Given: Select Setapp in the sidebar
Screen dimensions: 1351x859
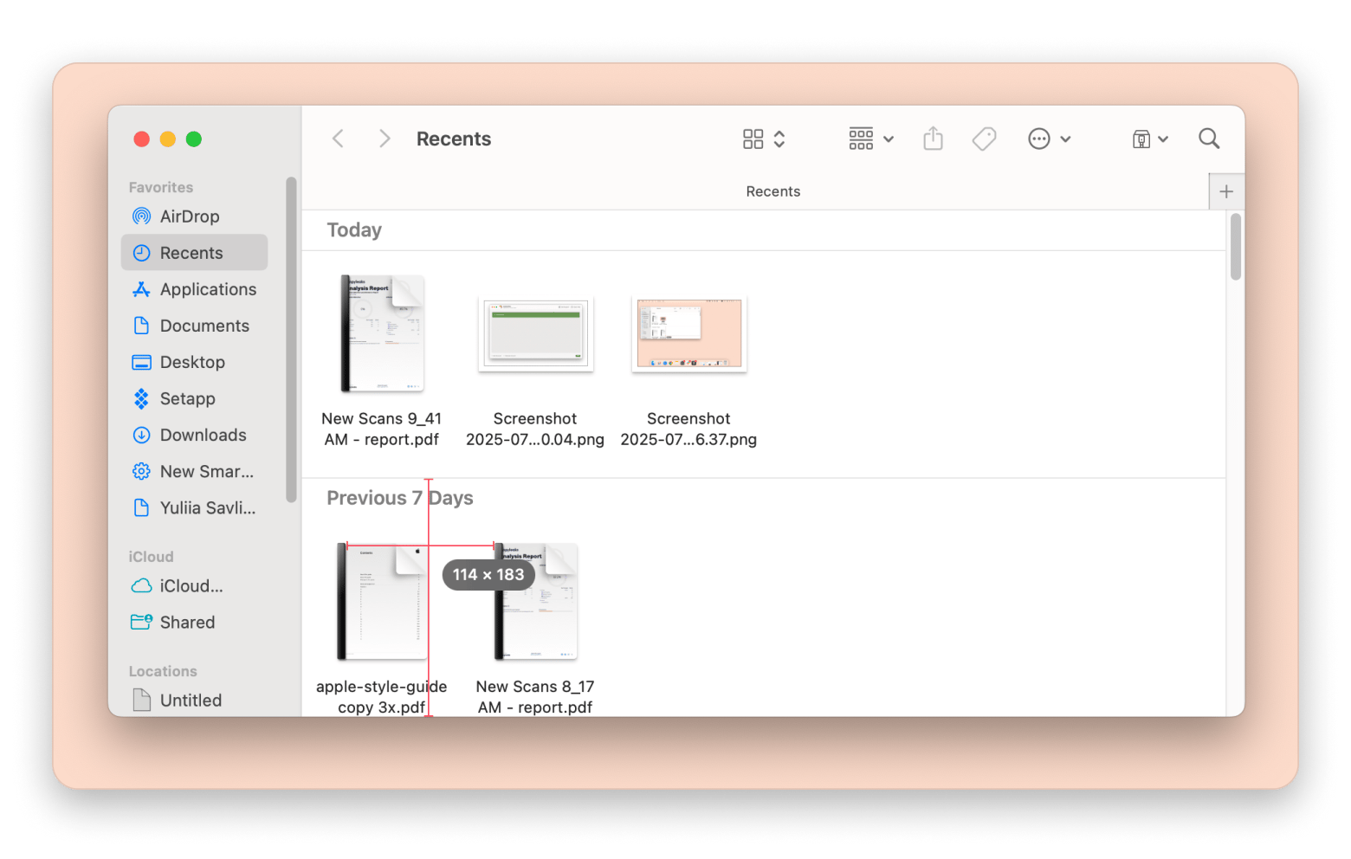Looking at the screenshot, I should 187,398.
